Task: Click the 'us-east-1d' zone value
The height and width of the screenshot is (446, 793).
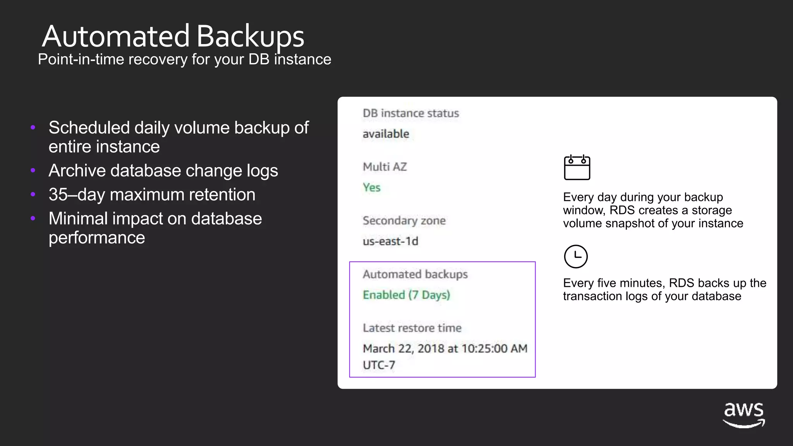Action: pos(390,242)
